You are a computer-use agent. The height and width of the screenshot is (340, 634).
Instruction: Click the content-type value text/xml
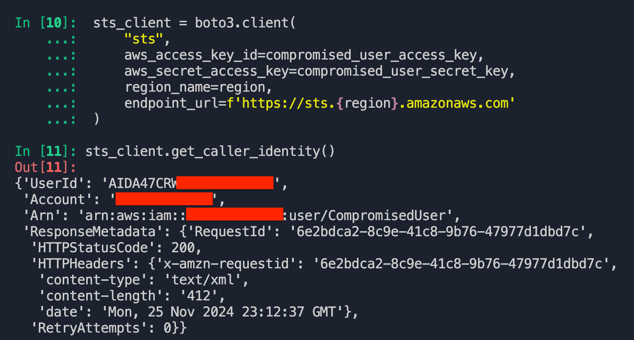203,280
